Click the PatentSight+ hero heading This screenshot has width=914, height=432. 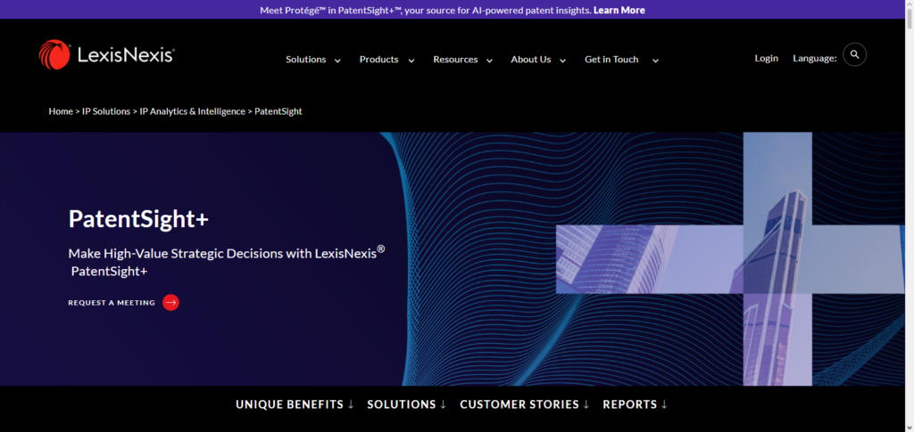(138, 219)
